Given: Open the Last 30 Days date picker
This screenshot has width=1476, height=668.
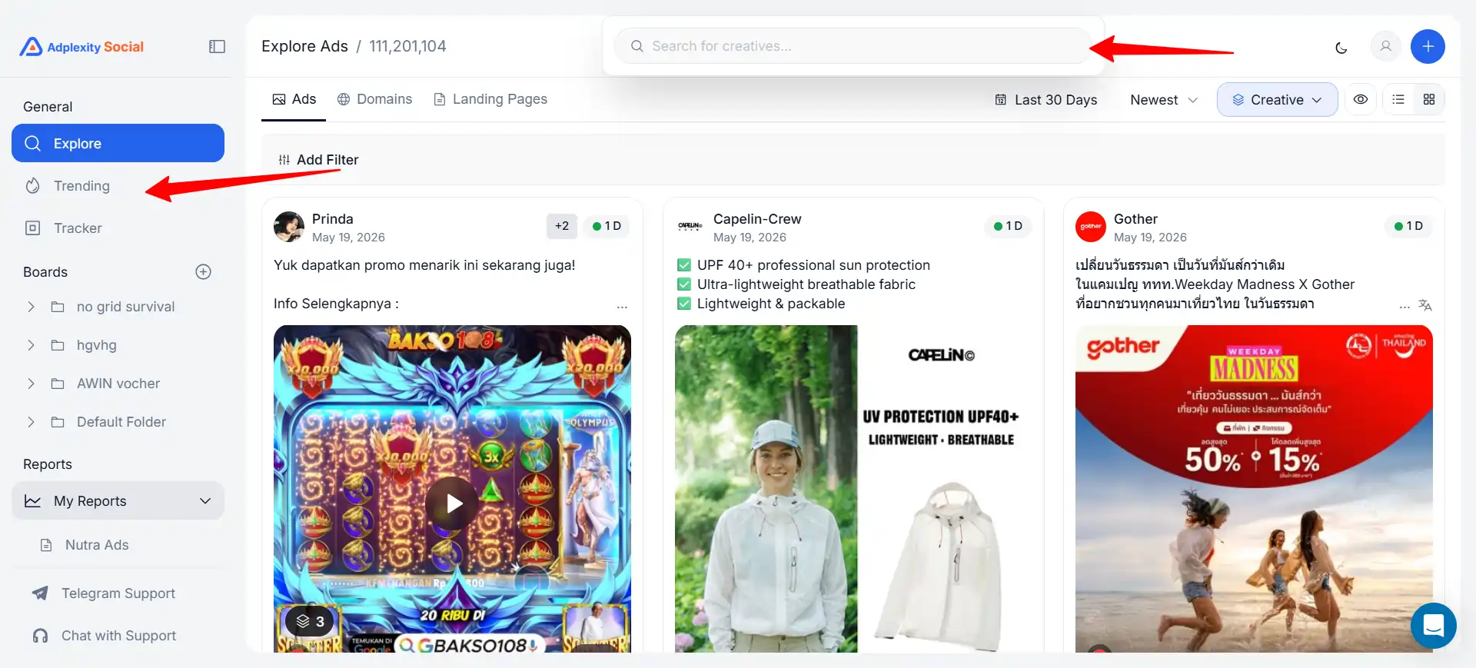Looking at the screenshot, I should (1045, 100).
